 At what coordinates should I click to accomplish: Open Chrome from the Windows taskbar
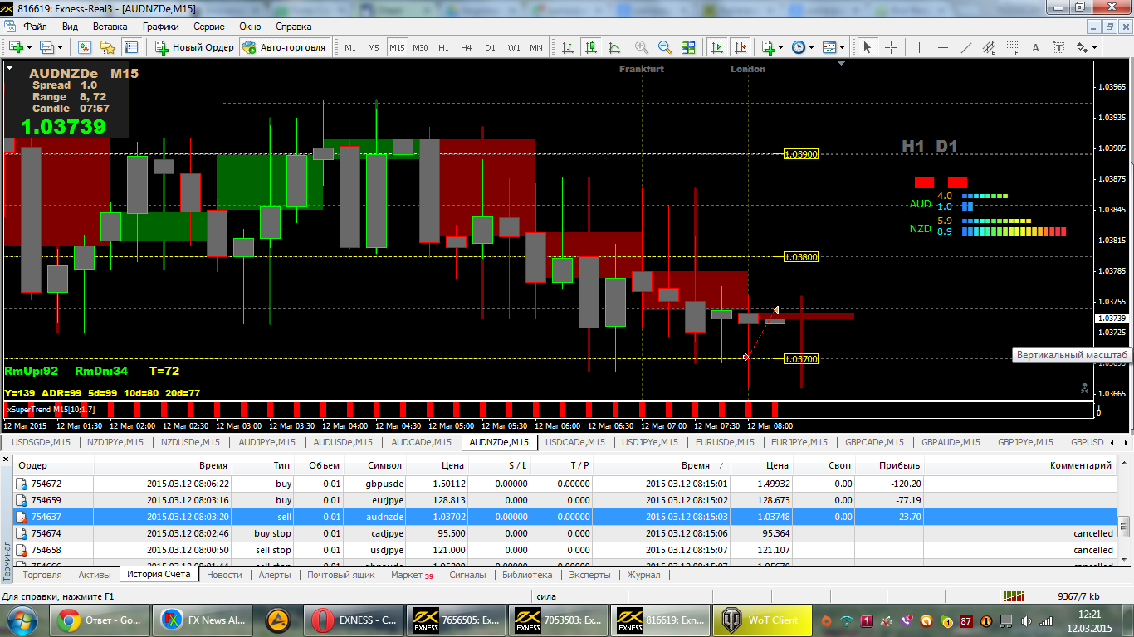[100, 620]
